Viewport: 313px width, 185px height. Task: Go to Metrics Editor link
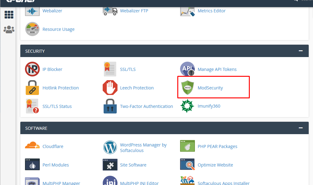coord(212,11)
